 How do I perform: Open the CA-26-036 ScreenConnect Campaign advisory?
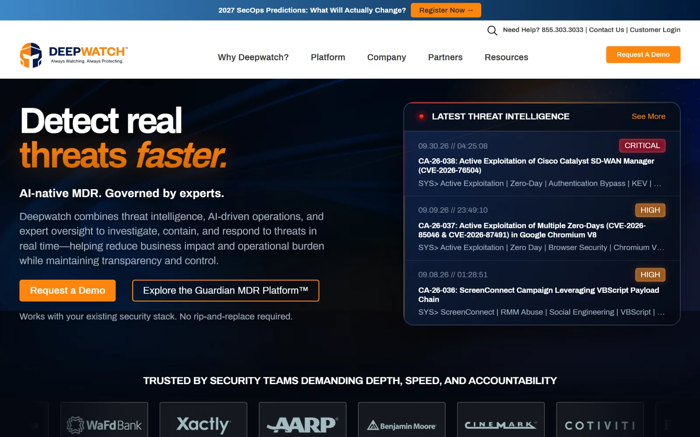pyautogui.click(x=539, y=295)
